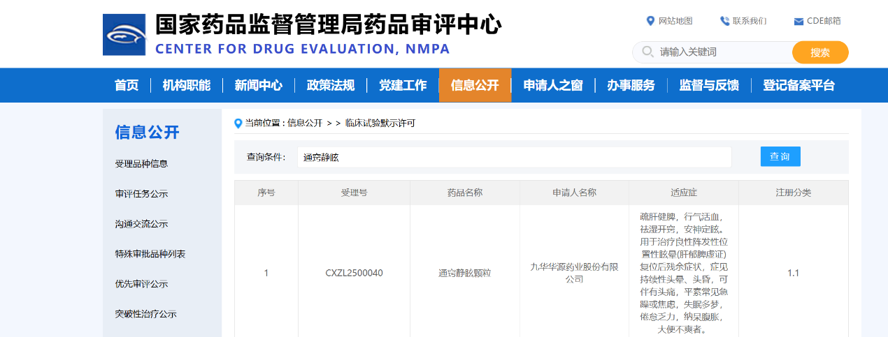Click the applicant 九华华源药业股份有限公司

[x=574, y=273]
